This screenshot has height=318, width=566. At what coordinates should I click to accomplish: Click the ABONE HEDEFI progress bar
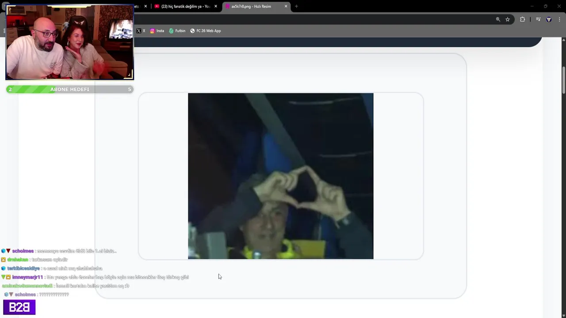click(x=69, y=89)
